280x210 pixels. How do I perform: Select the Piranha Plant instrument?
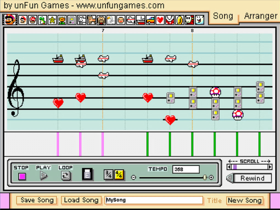coord(170,20)
